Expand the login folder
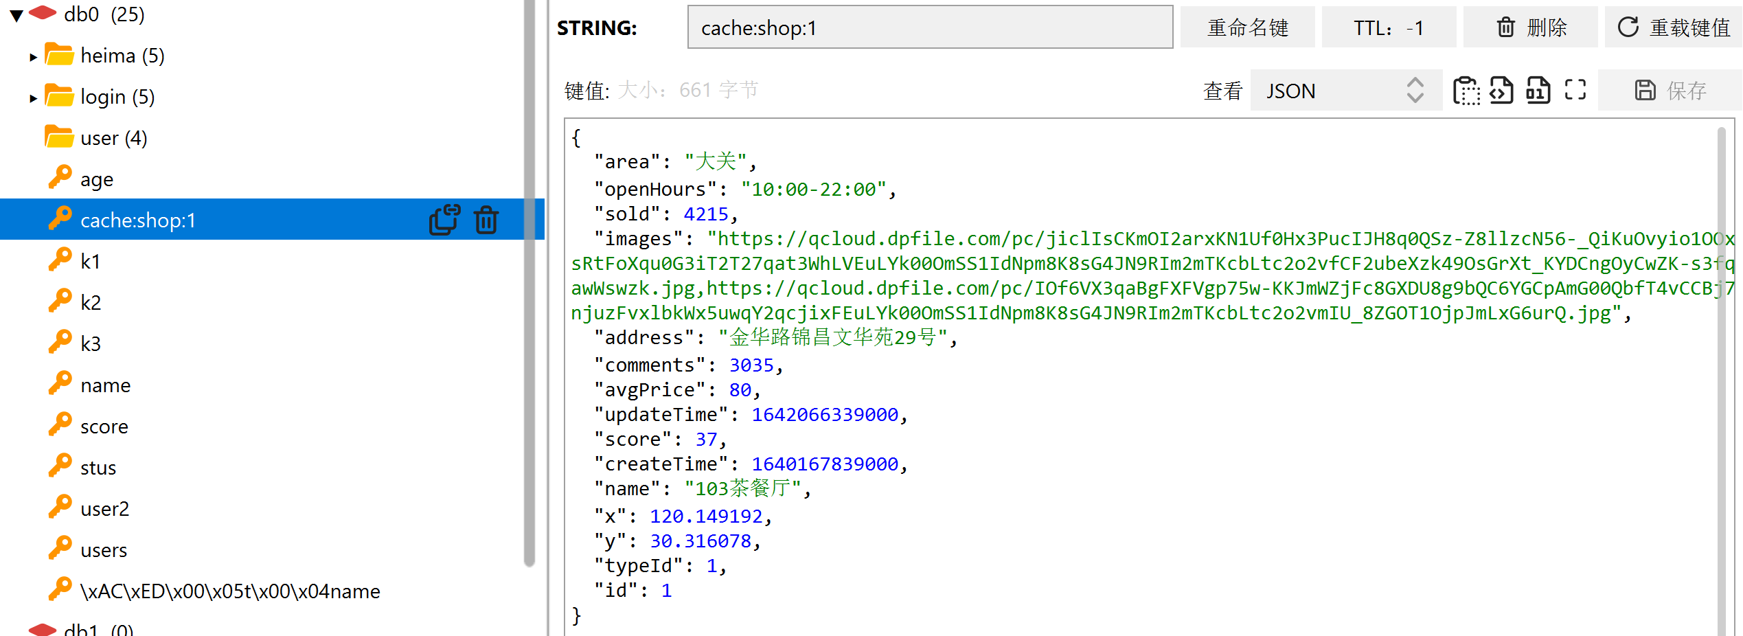The image size is (1743, 636). click(33, 98)
